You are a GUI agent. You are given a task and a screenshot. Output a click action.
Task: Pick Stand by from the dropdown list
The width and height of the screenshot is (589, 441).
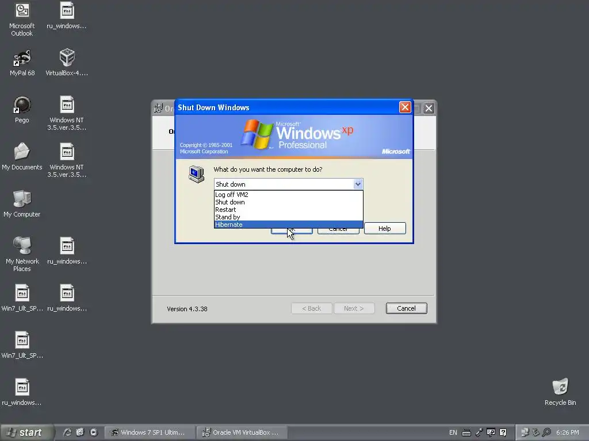pyautogui.click(x=289, y=217)
